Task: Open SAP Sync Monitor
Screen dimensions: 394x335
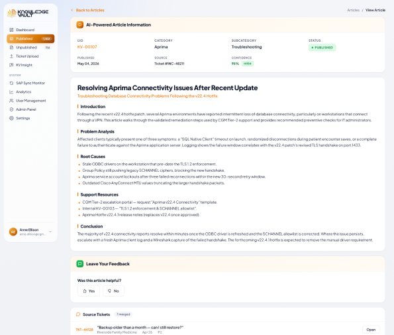Action: (x=30, y=83)
